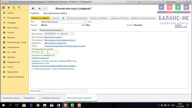Click the Записать button
Screen dimensions: 192x108
pos(56,18)
